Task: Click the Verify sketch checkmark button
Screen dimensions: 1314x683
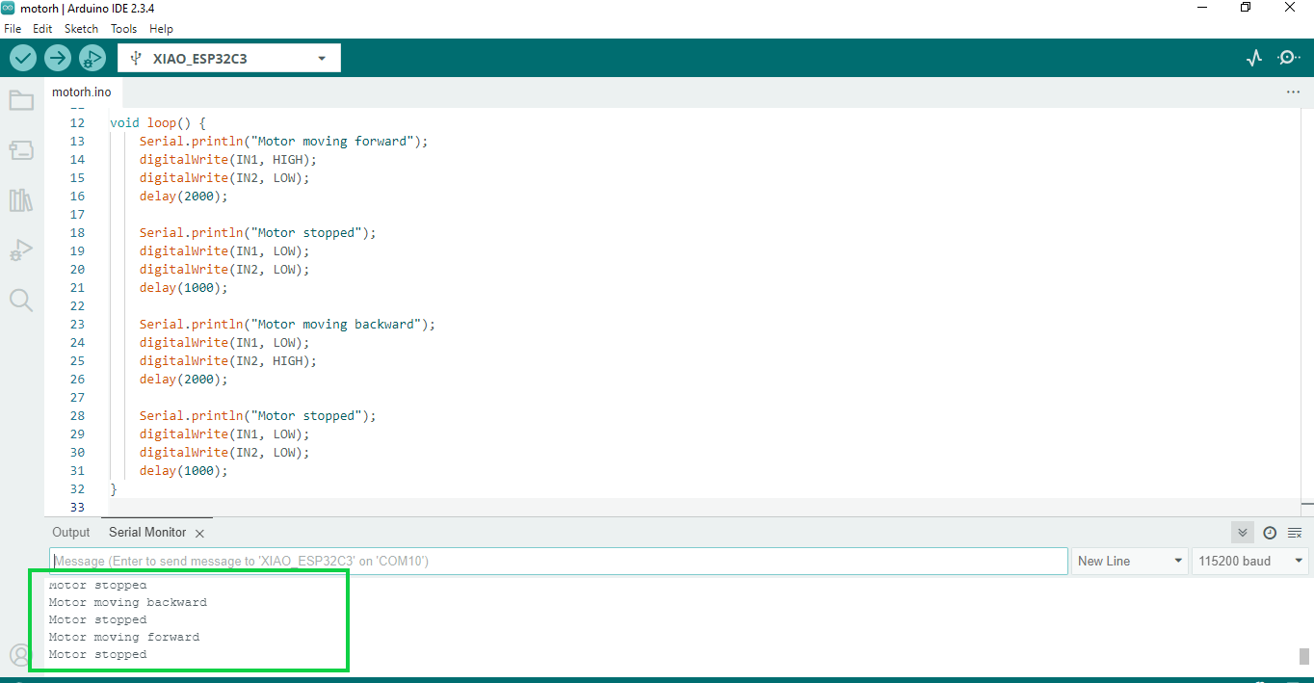Action: [x=23, y=58]
